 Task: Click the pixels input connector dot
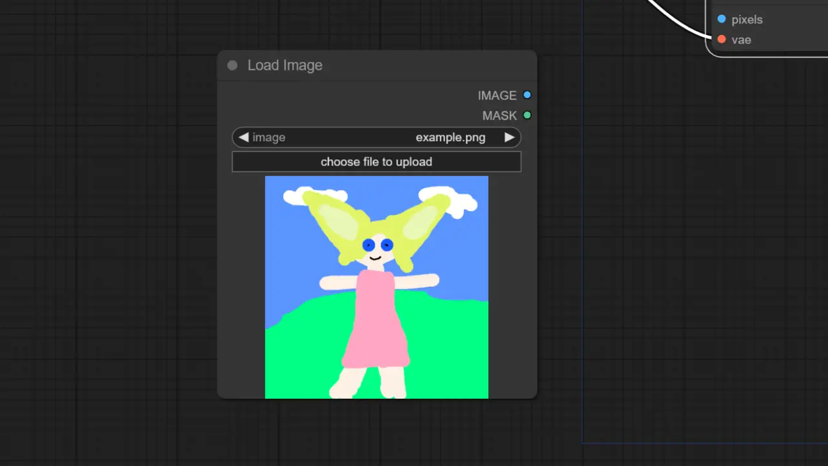click(x=722, y=19)
